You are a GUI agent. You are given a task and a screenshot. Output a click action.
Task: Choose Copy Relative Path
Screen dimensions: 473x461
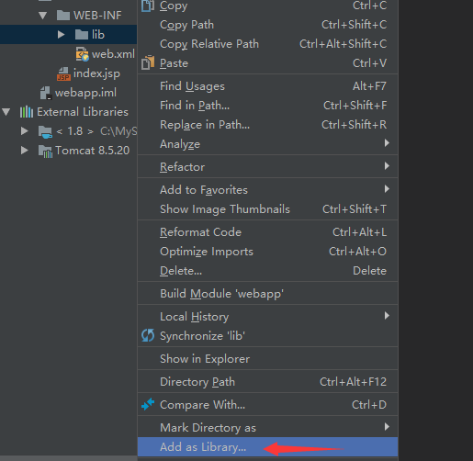pos(268,44)
